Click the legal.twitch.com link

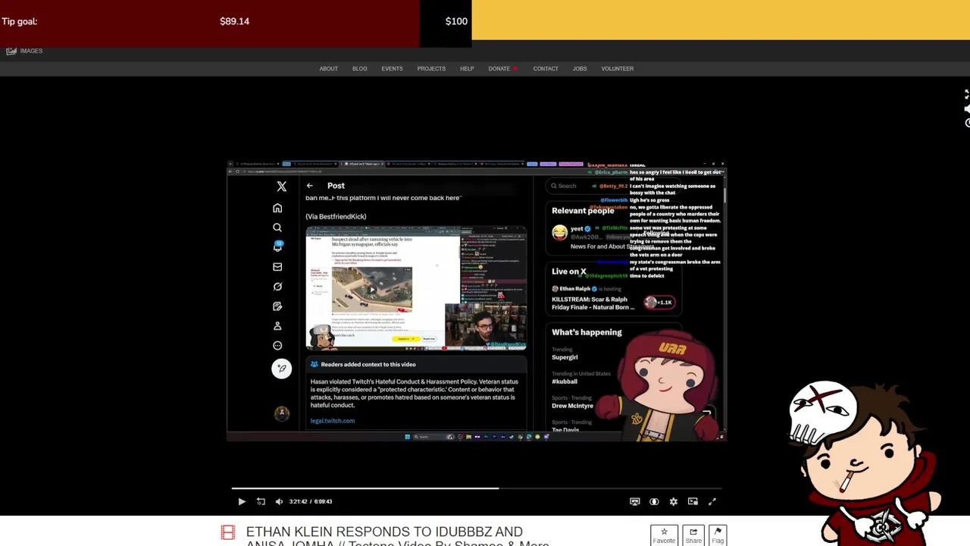tap(332, 421)
